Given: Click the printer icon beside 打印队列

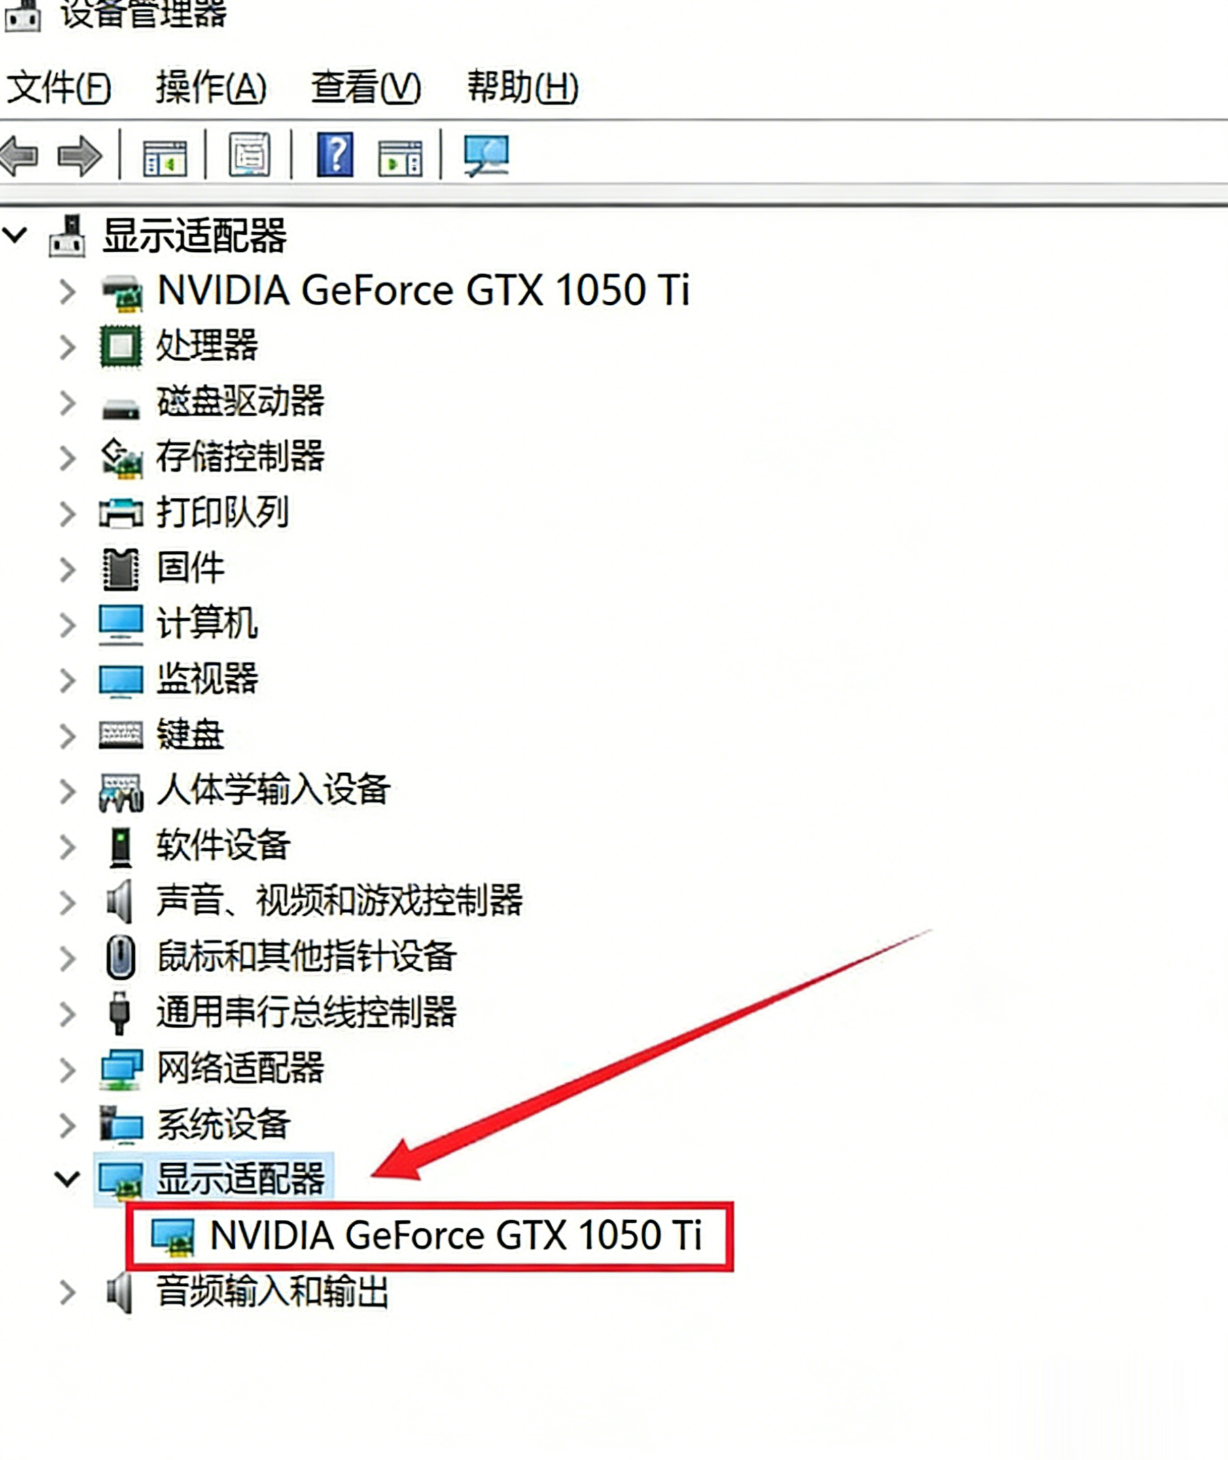Looking at the screenshot, I should click(120, 513).
